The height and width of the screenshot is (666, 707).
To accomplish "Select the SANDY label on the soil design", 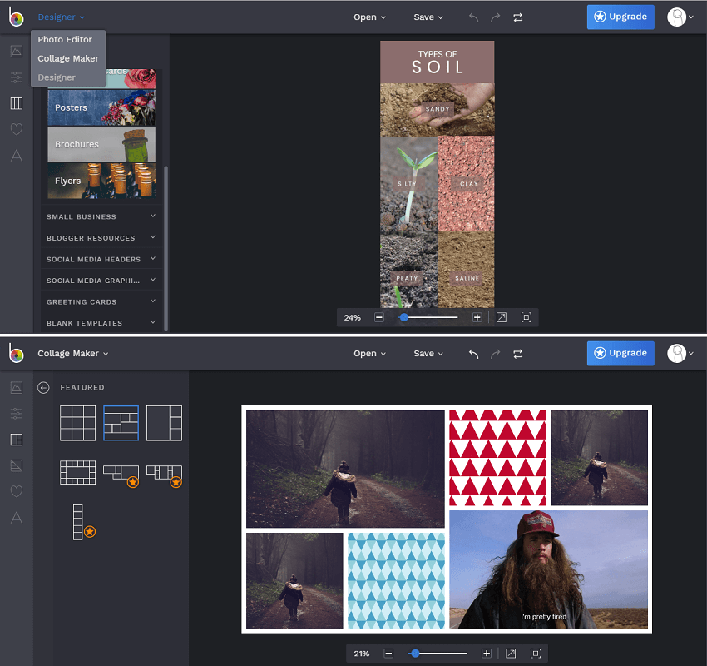I will (438, 109).
